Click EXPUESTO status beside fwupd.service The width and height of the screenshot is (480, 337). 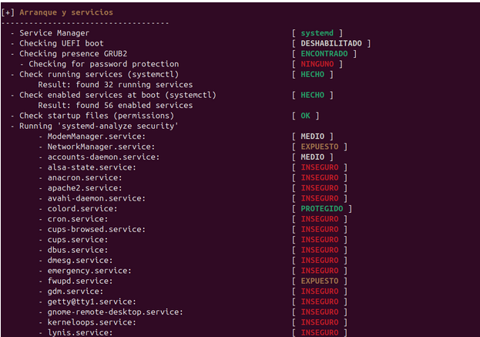click(x=319, y=281)
